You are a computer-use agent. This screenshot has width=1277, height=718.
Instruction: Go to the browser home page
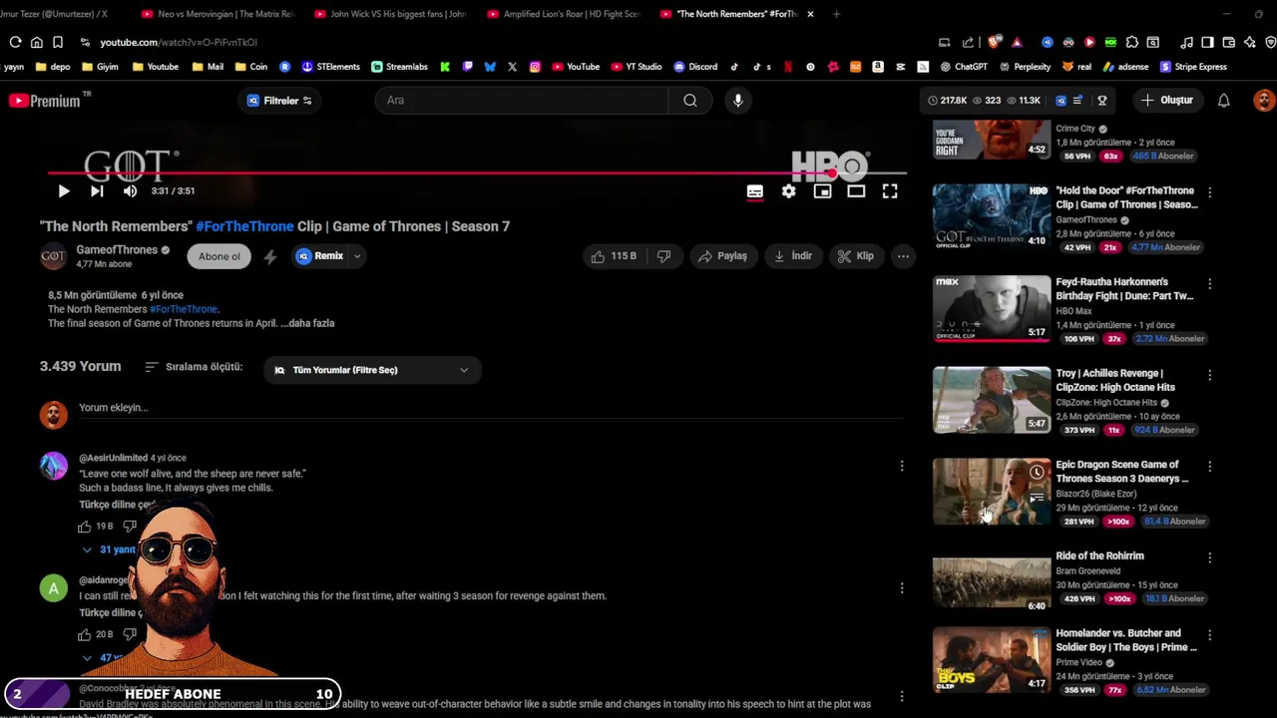[37, 42]
